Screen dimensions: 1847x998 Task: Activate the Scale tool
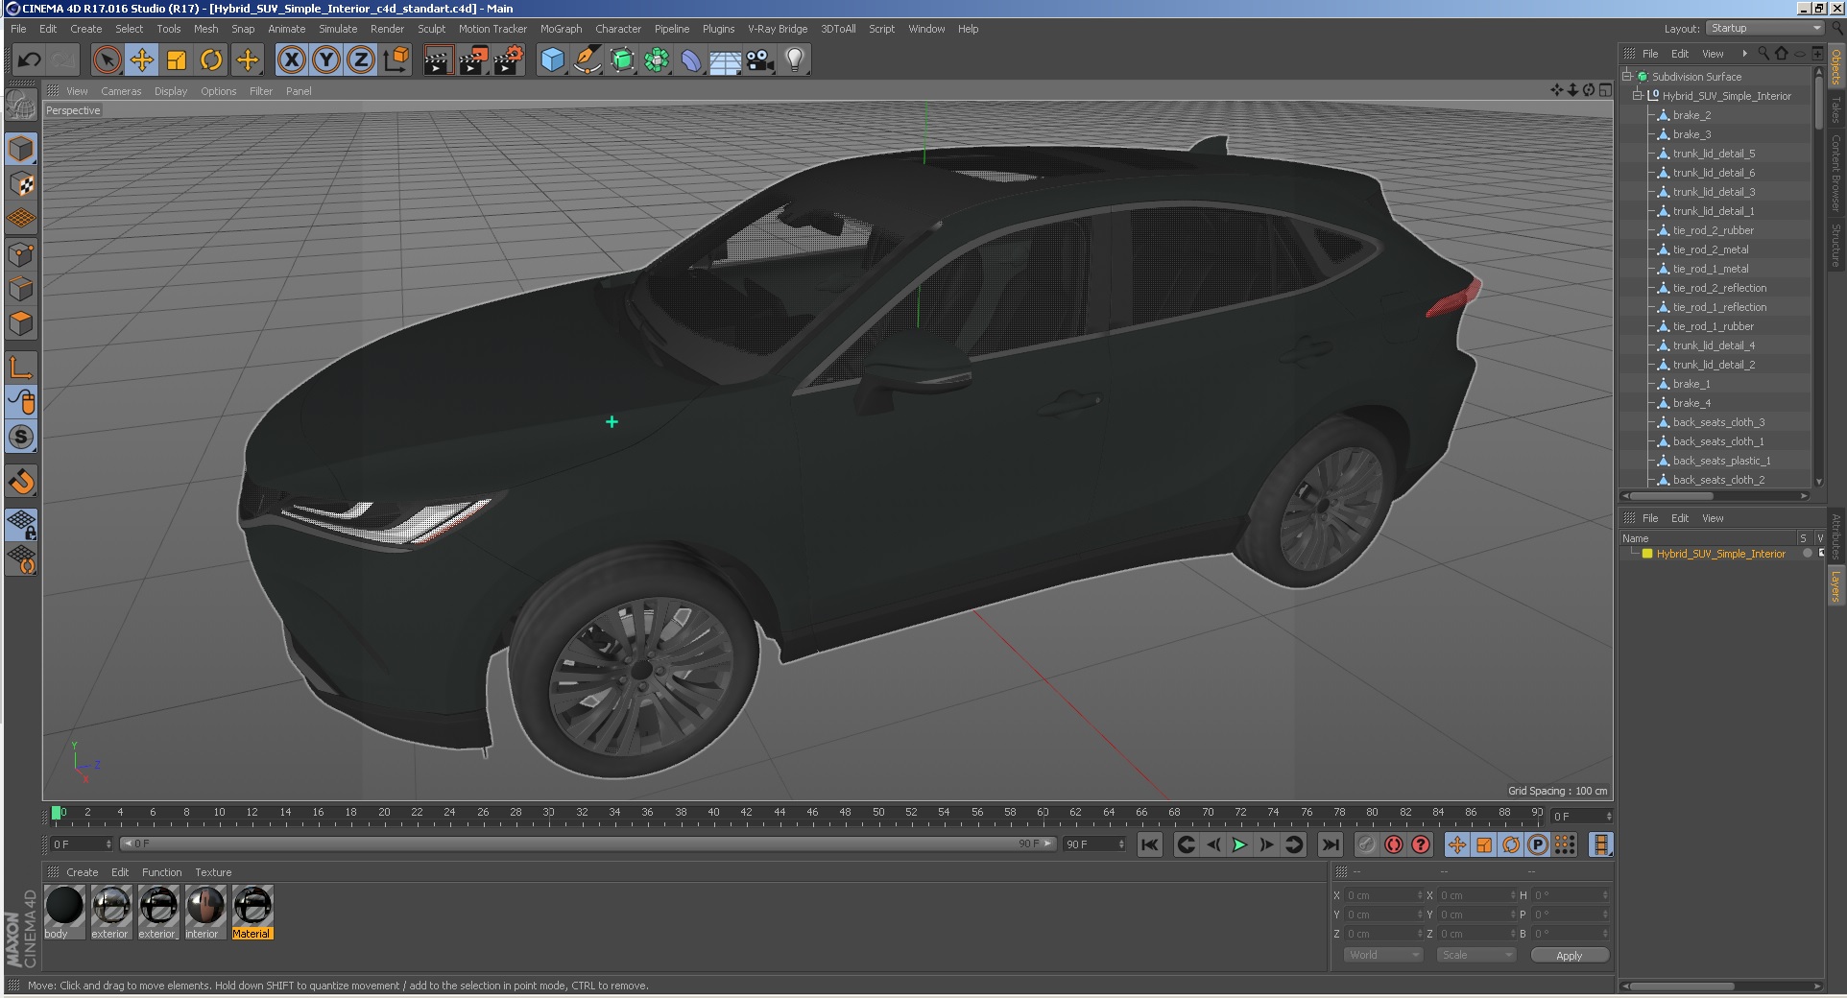[177, 60]
